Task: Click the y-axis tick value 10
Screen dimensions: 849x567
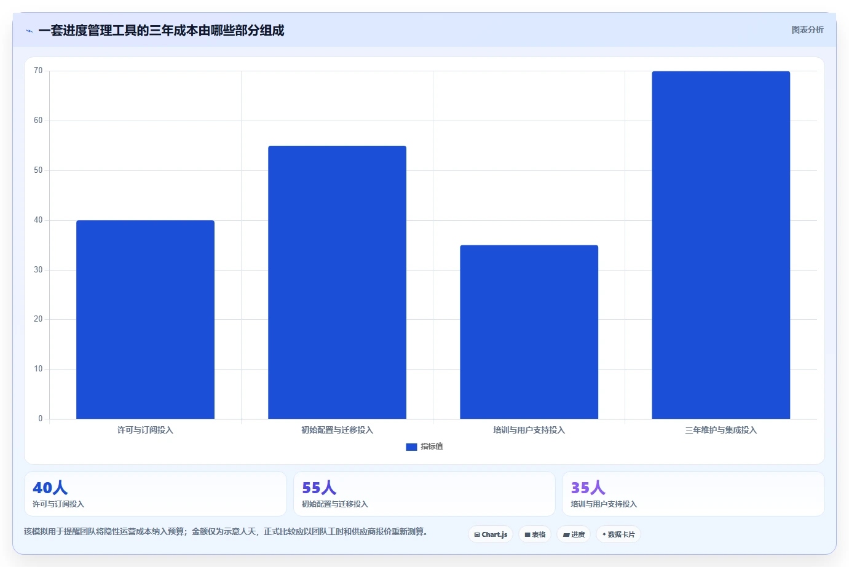Action: [x=38, y=369]
